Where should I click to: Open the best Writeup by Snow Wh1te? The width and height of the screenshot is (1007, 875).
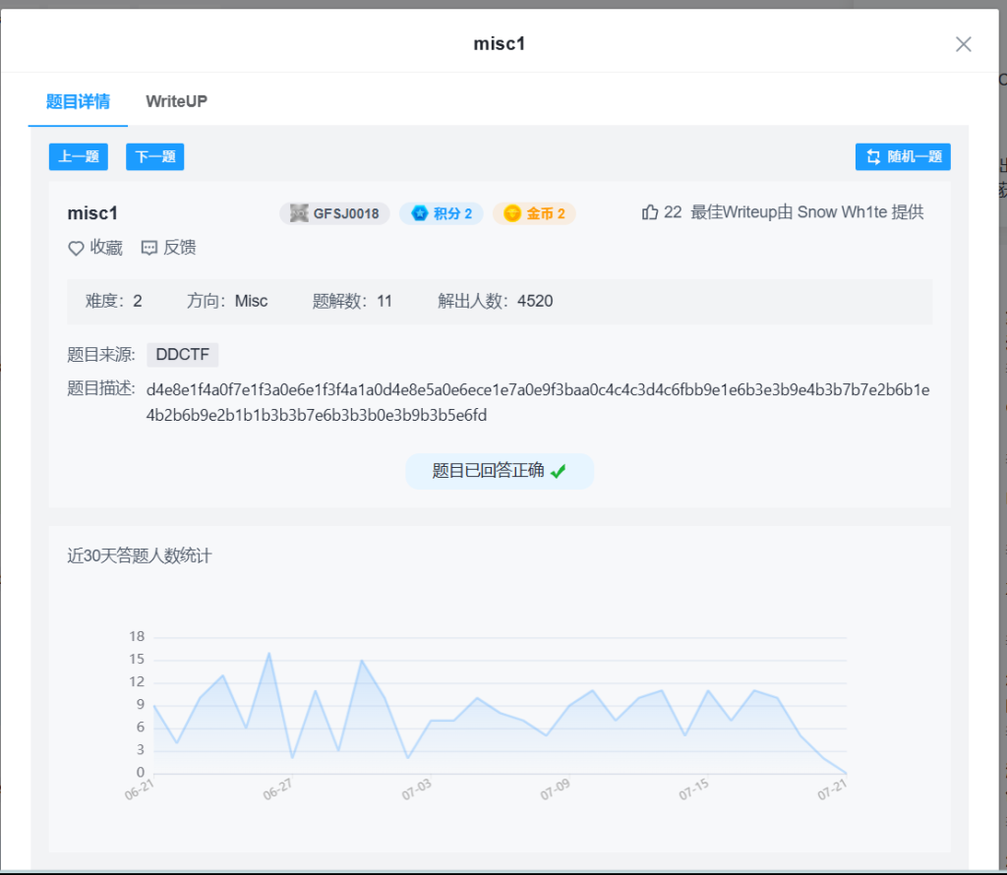click(806, 212)
